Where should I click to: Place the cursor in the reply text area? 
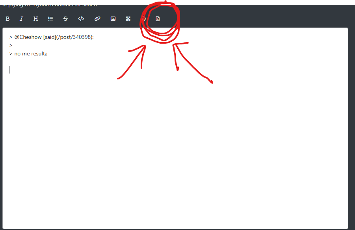coord(175,128)
